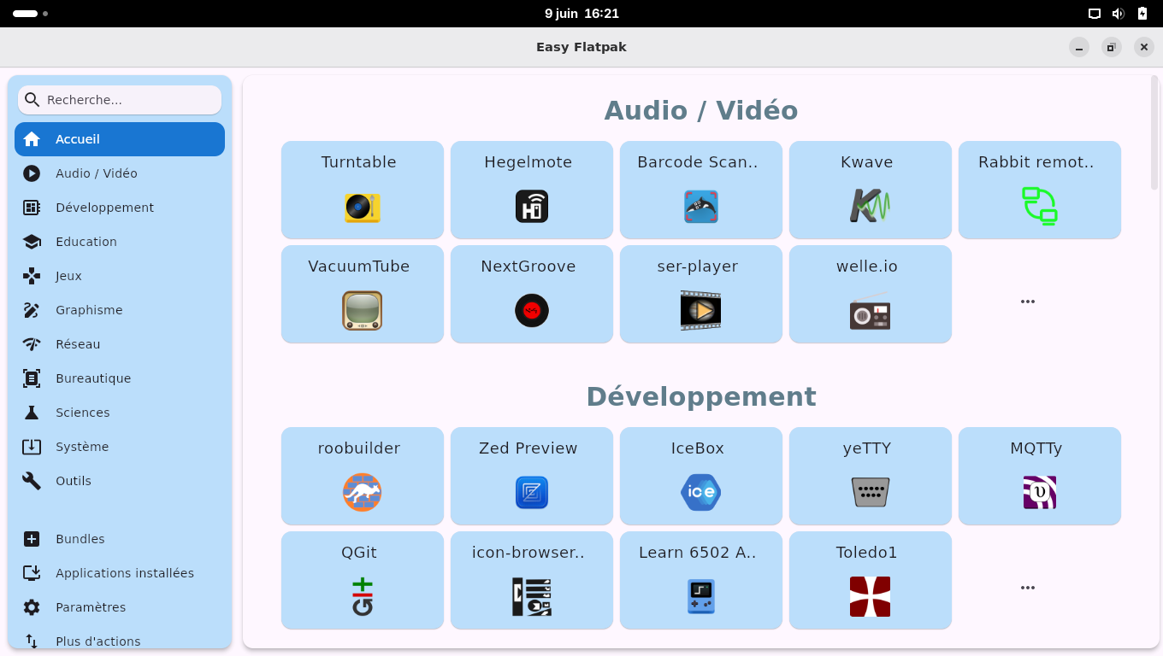Open the yeTTY app icon
Image resolution: width=1163 pixels, height=656 pixels.
pos(871,493)
